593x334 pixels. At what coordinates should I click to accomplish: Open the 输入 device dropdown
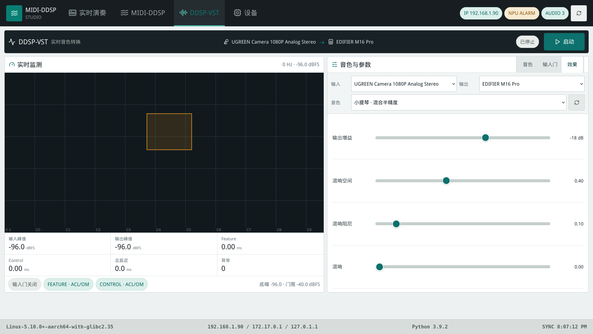point(404,84)
